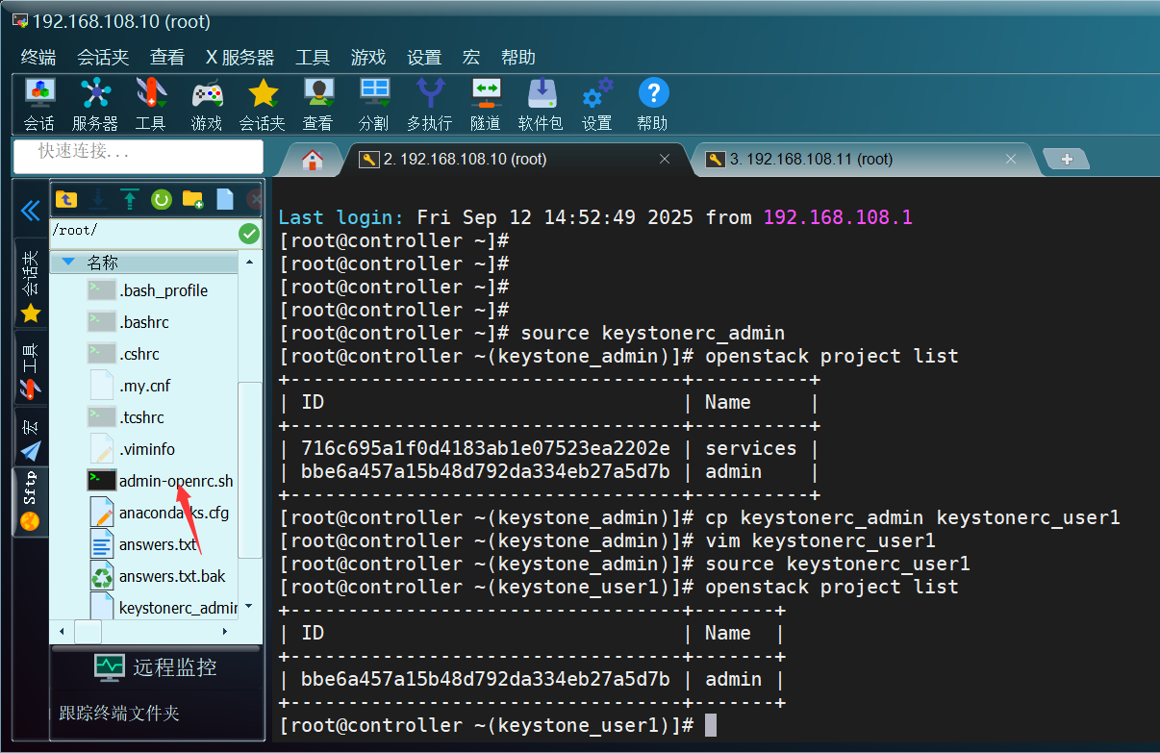
Task: Click the file list scroll-up arrow
Action: [x=249, y=262]
